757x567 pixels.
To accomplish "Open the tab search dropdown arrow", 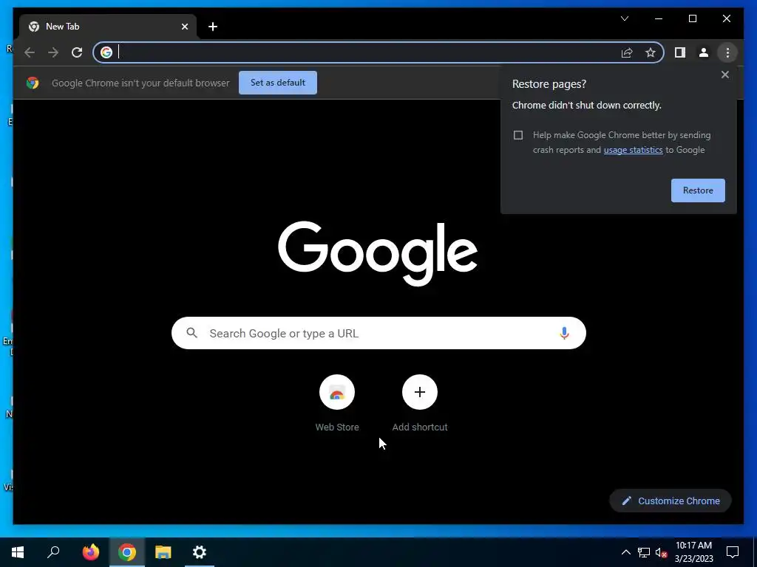I will coord(625,18).
